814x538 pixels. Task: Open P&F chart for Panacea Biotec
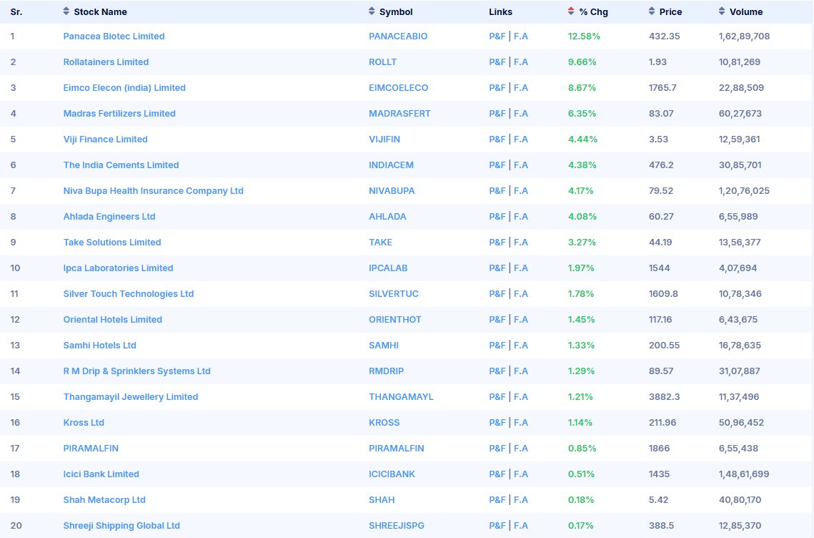click(497, 36)
